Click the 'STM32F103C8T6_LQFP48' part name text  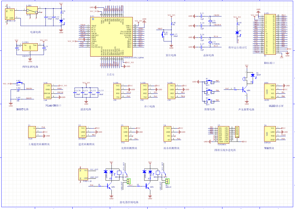[x=134, y=58]
